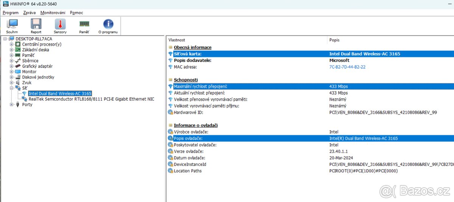Click the PCIROOT(0)#PCI(1D00)#PCI(0000) value
The image size is (454, 202).
364,171
